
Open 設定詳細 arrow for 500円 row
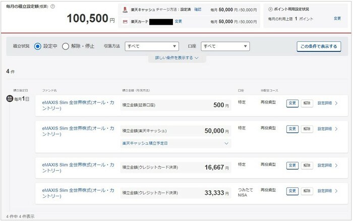(x=336, y=103)
